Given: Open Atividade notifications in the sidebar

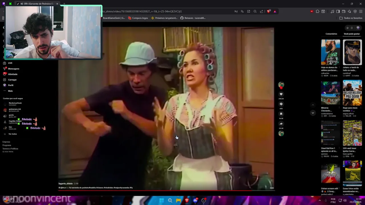Looking at the screenshot, I should (x=10, y=74).
